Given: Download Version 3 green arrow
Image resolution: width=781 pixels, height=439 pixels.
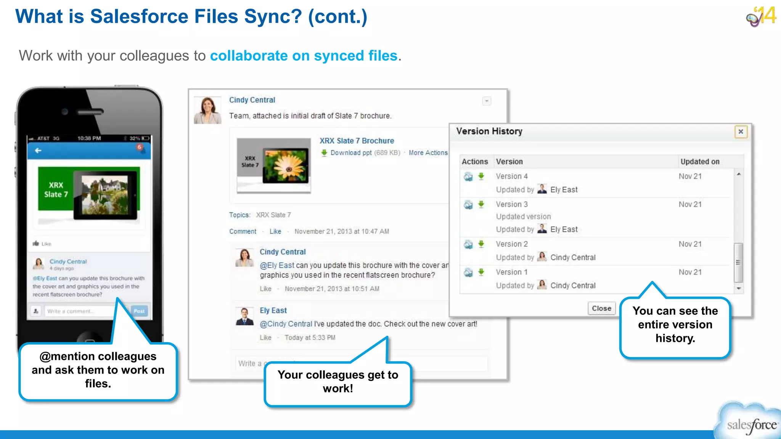Looking at the screenshot, I should click(481, 204).
